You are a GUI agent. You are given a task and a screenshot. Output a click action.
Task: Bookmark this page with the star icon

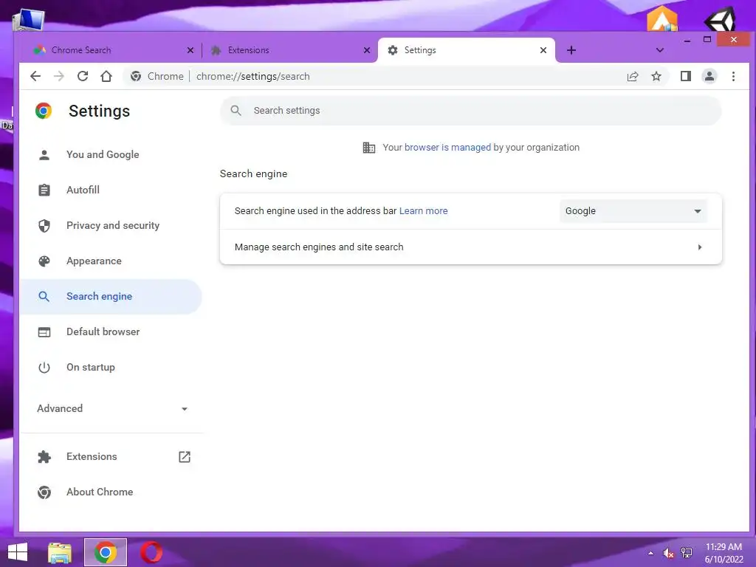(x=656, y=76)
